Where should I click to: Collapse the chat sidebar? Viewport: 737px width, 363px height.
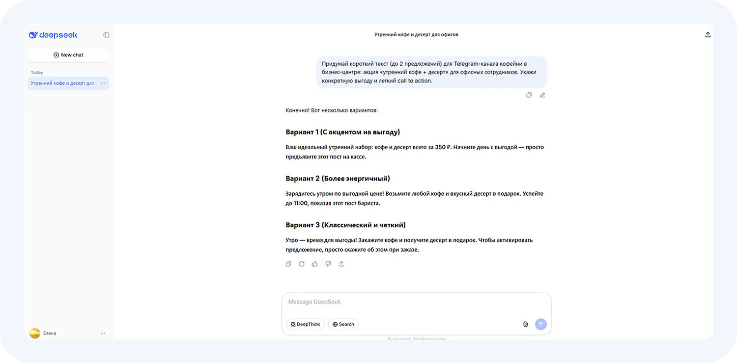[106, 34]
